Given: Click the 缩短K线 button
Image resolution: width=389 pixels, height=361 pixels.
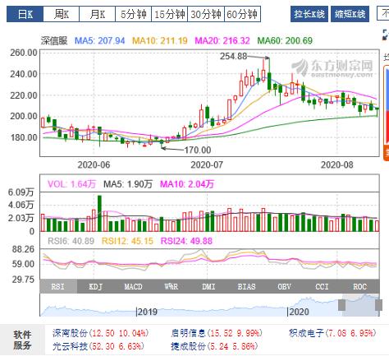Looking at the screenshot, I should coord(350,14).
